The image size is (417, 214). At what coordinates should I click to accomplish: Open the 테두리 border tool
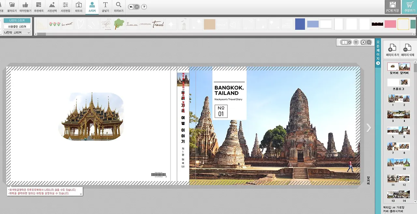point(79,7)
